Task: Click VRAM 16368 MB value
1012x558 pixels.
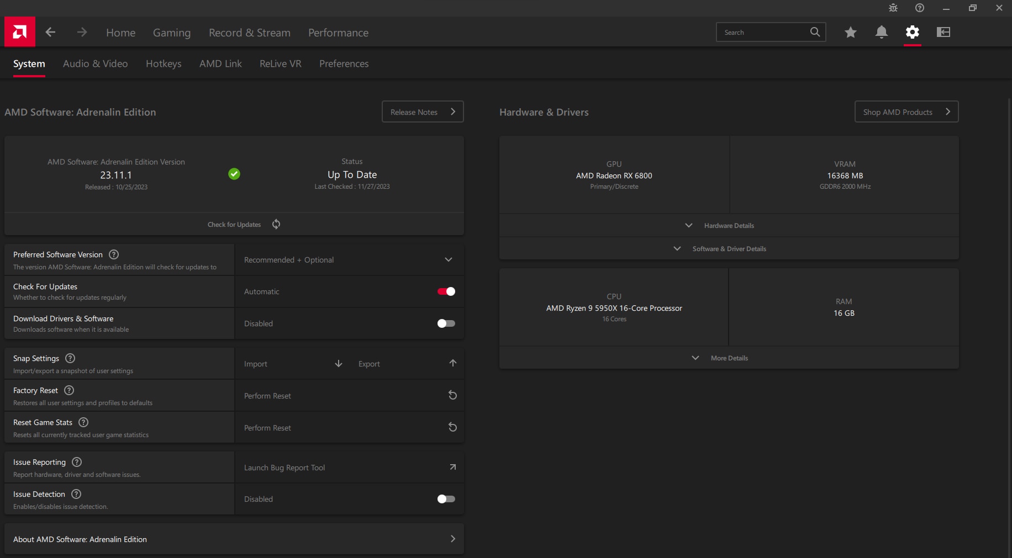Action: pyautogui.click(x=845, y=176)
